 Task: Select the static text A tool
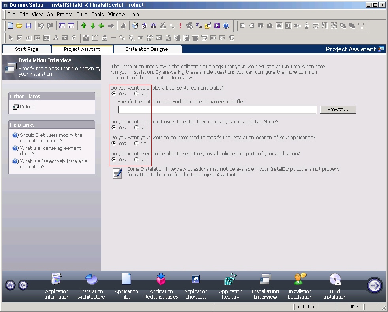pos(56,38)
